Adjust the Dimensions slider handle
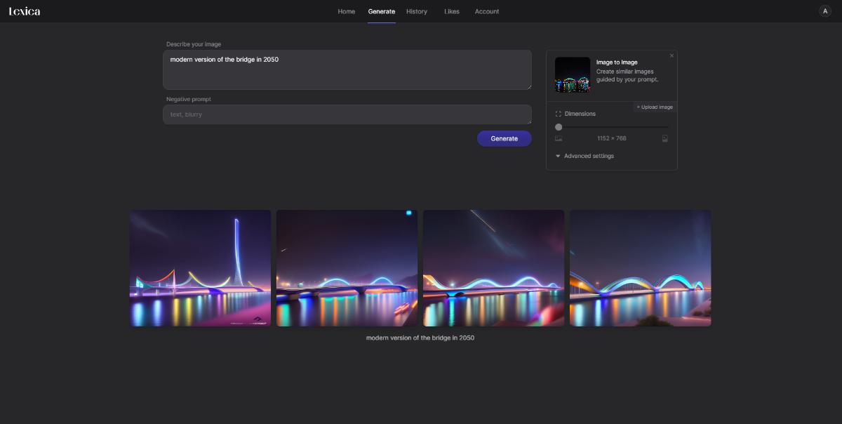Viewport: 842px width, 424px height. pyautogui.click(x=559, y=127)
